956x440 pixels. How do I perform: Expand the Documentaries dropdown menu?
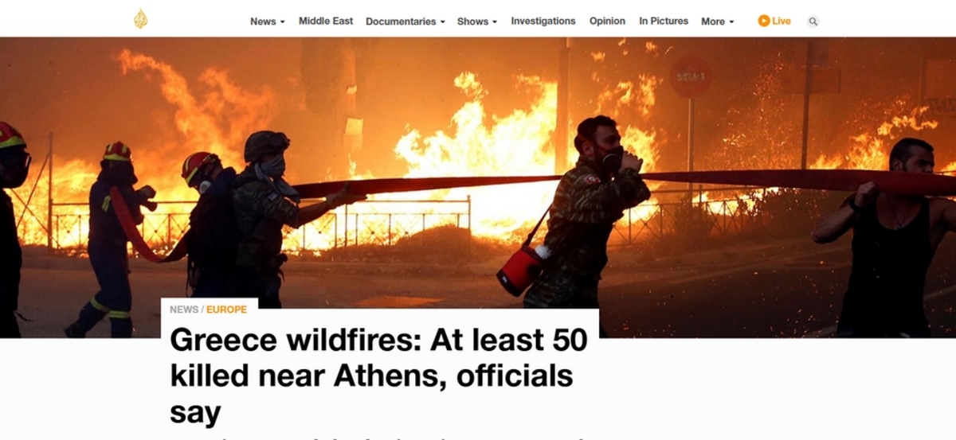click(x=406, y=21)
